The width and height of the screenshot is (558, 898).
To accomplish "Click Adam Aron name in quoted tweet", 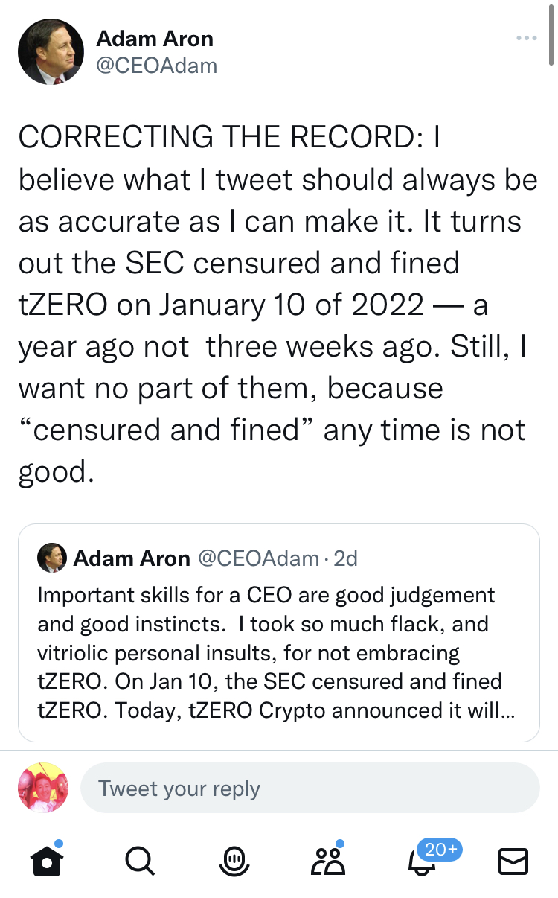I will [x=132, y=558].
